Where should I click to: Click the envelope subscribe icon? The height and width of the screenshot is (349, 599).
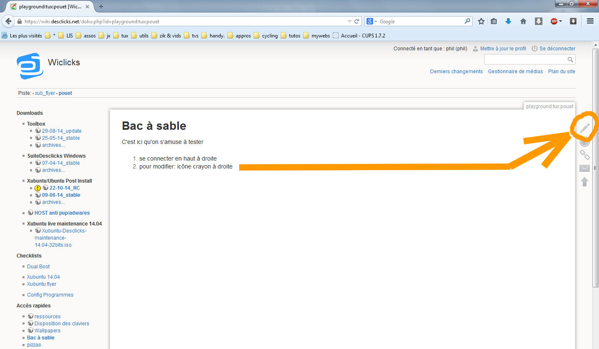tap(584, 168)
